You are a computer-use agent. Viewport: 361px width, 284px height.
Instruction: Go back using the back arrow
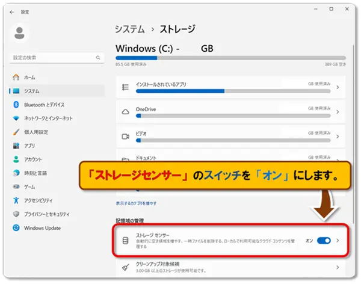point(12,12)
